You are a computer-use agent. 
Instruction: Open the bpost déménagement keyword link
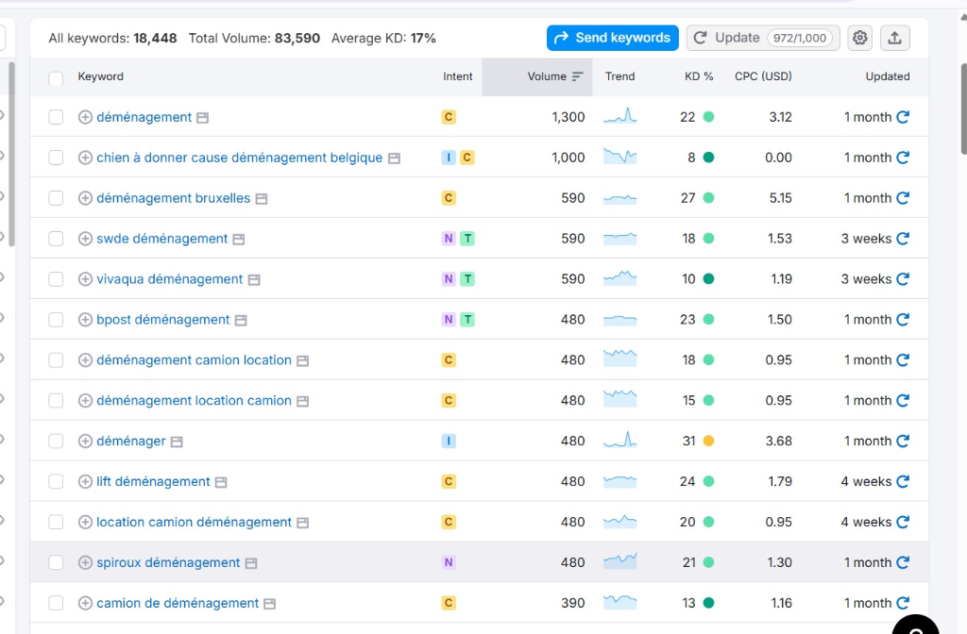(162, 320)
